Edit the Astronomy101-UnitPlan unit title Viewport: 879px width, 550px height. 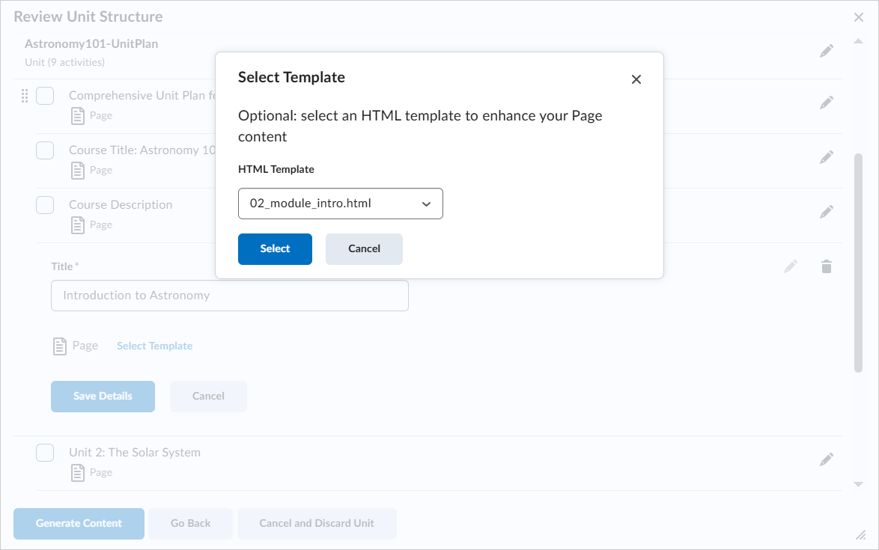click(x=827, y=52)
